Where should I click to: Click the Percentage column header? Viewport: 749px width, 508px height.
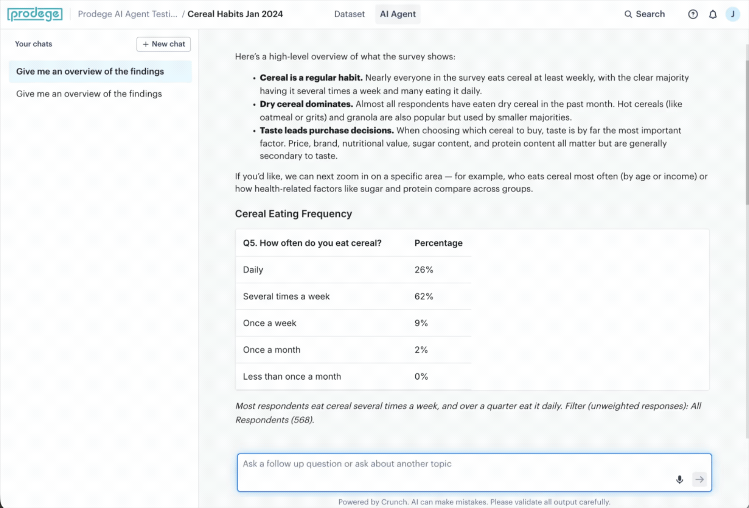(x=438, y=243)
